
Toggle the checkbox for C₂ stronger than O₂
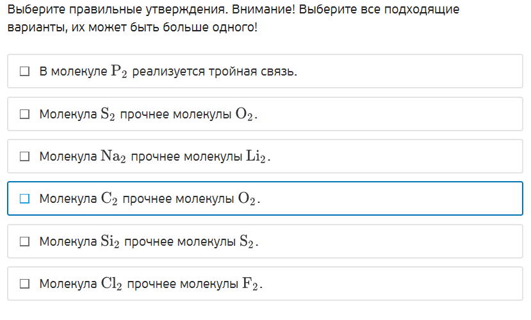click(x=25, y=199)
